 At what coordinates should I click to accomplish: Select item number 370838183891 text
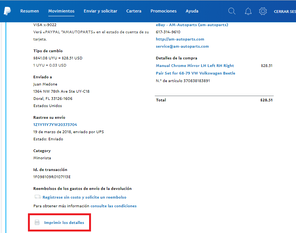point(196,81)
